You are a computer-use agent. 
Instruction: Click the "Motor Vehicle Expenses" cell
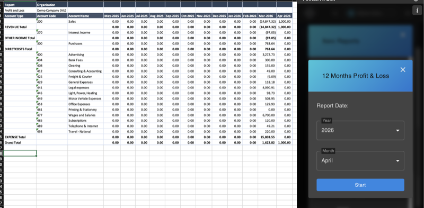point(85,98)
